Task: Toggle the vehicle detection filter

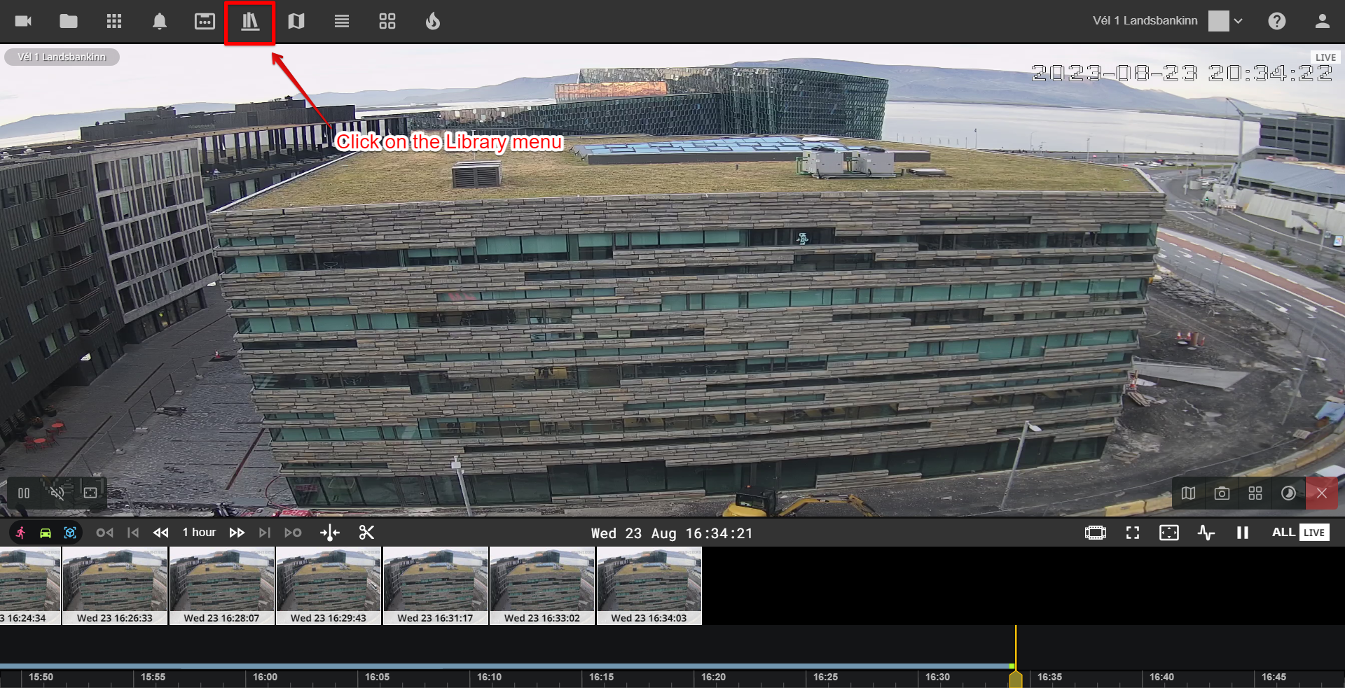Action: (x=46, y=533)
